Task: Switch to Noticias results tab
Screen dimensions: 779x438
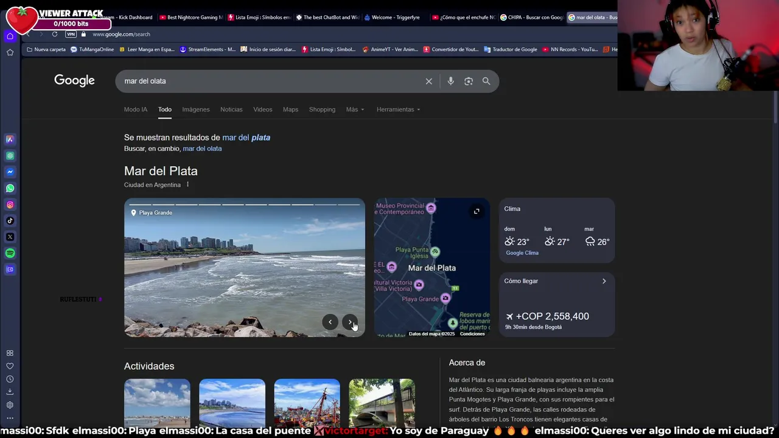Action: pyautogui.click(x=231, y=109)
